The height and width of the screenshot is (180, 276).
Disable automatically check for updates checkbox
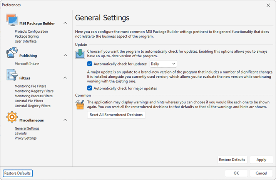(x=90, y=64)
